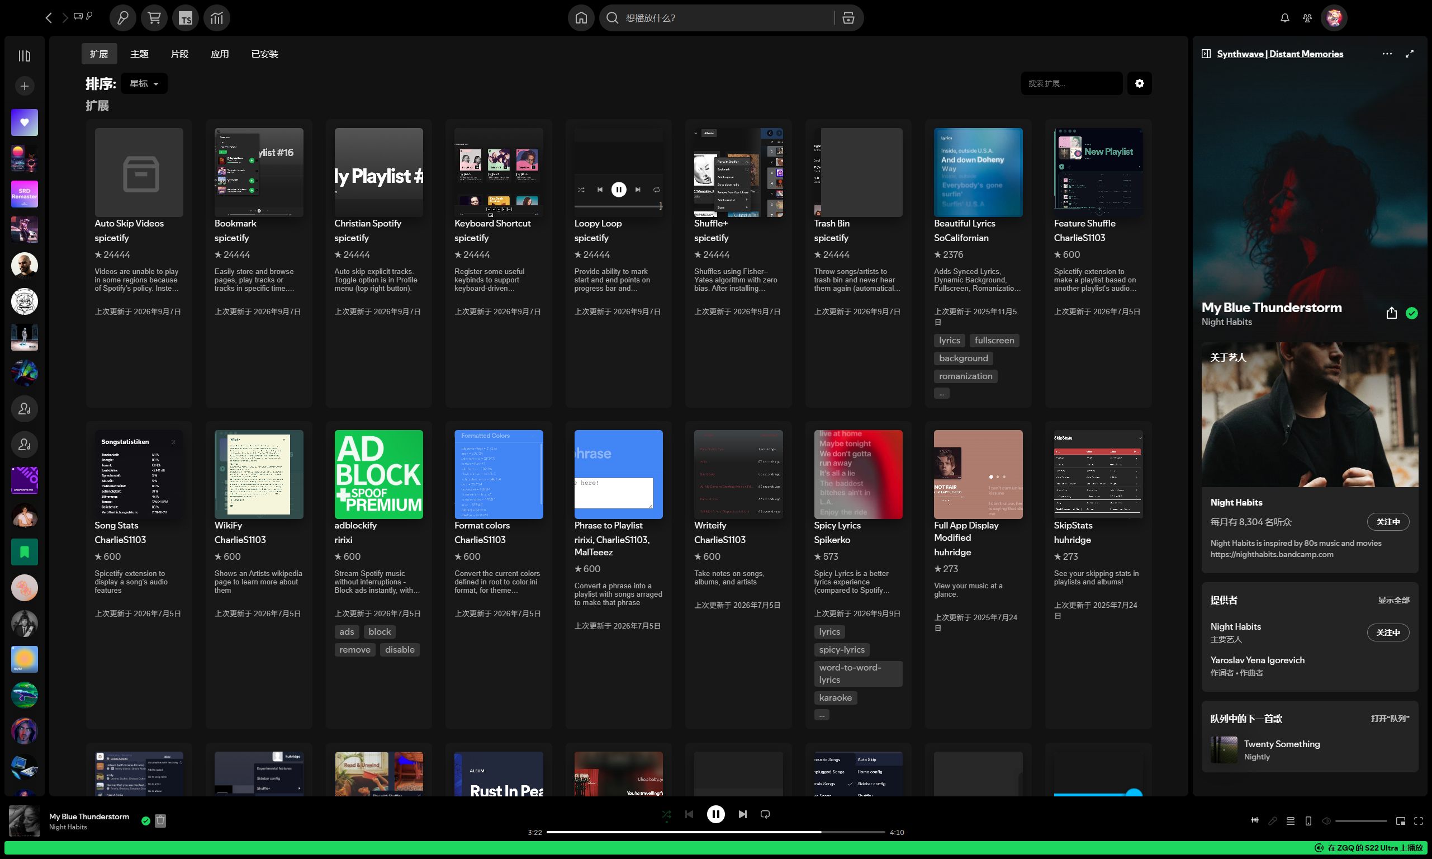The height and width of the screenshot is (859, 1432).
Task: Click Night Habits artist name in now-playing bar
Action: pyautogui.click(x=68, y=827)
